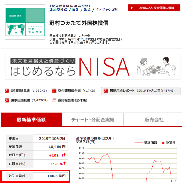Click the chart heading 基準価額の推移(3カ月)
182x183 pixels.
(x=95, y=138)
